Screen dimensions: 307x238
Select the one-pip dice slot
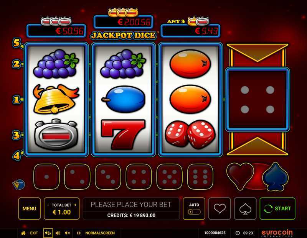[46, 177]
